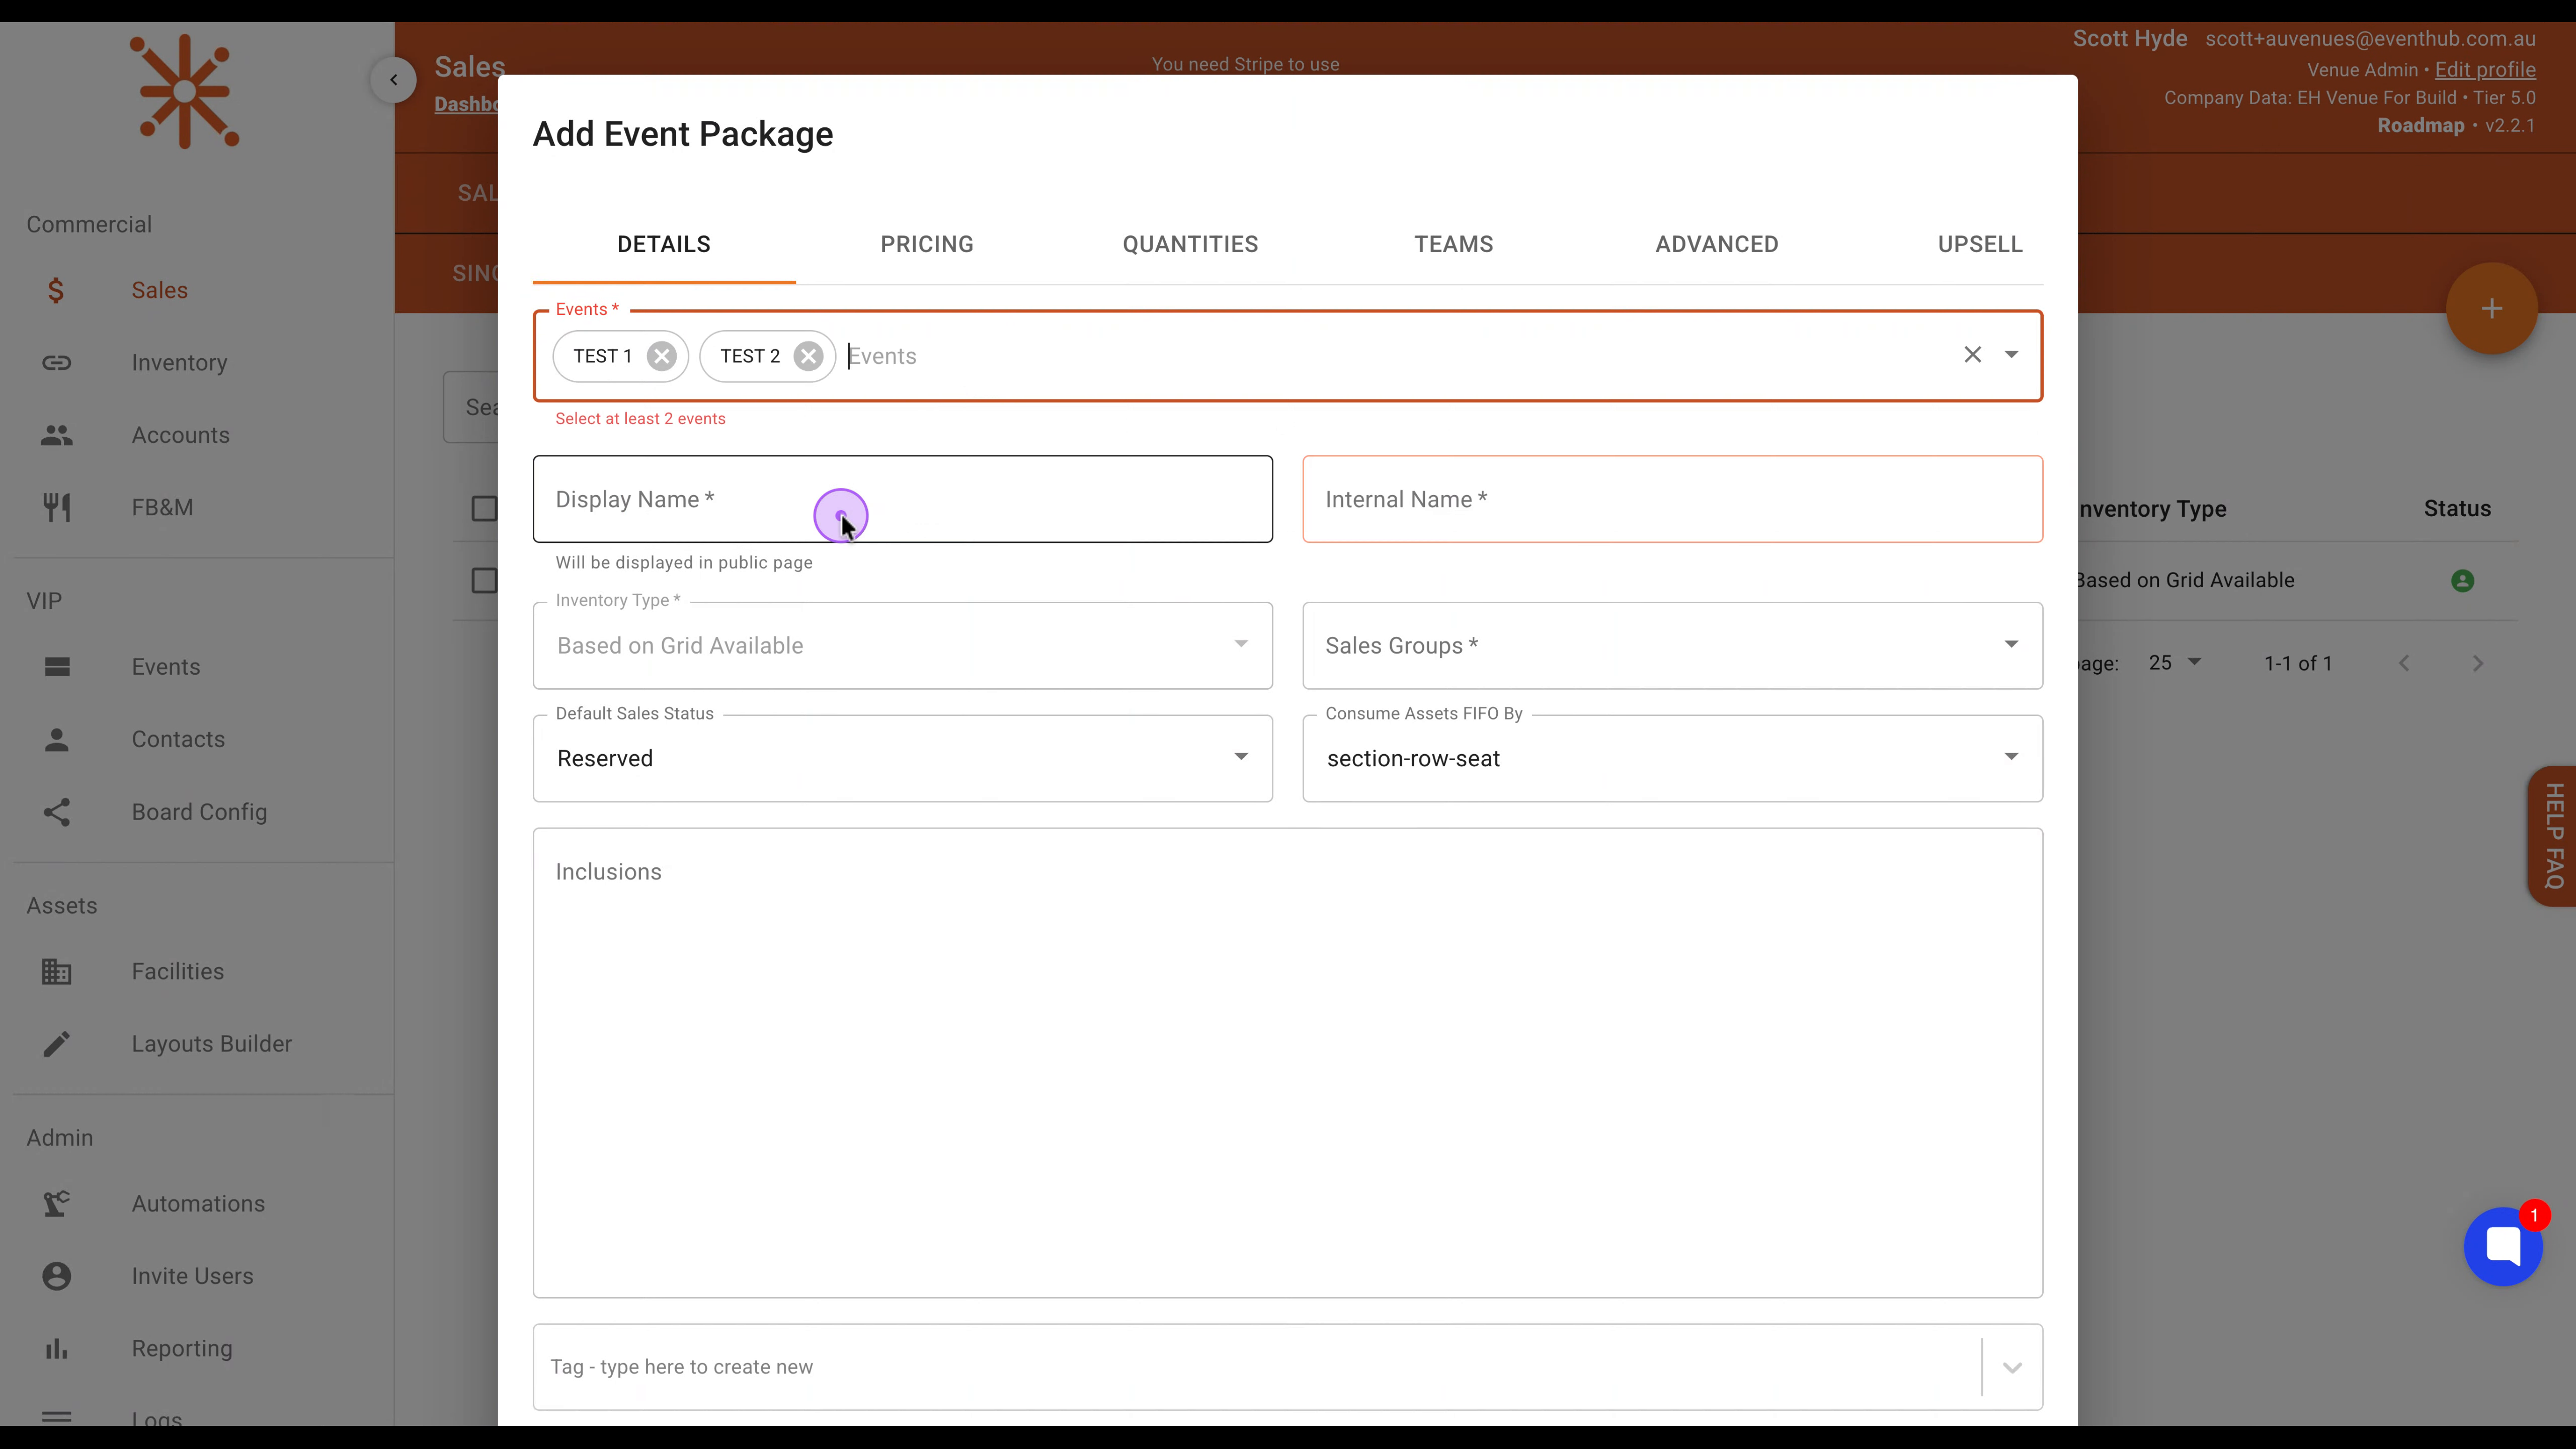Screen dimensions: 2576x1449
Task: Click the Automations robot arm icon
Action: point(56,1204)
